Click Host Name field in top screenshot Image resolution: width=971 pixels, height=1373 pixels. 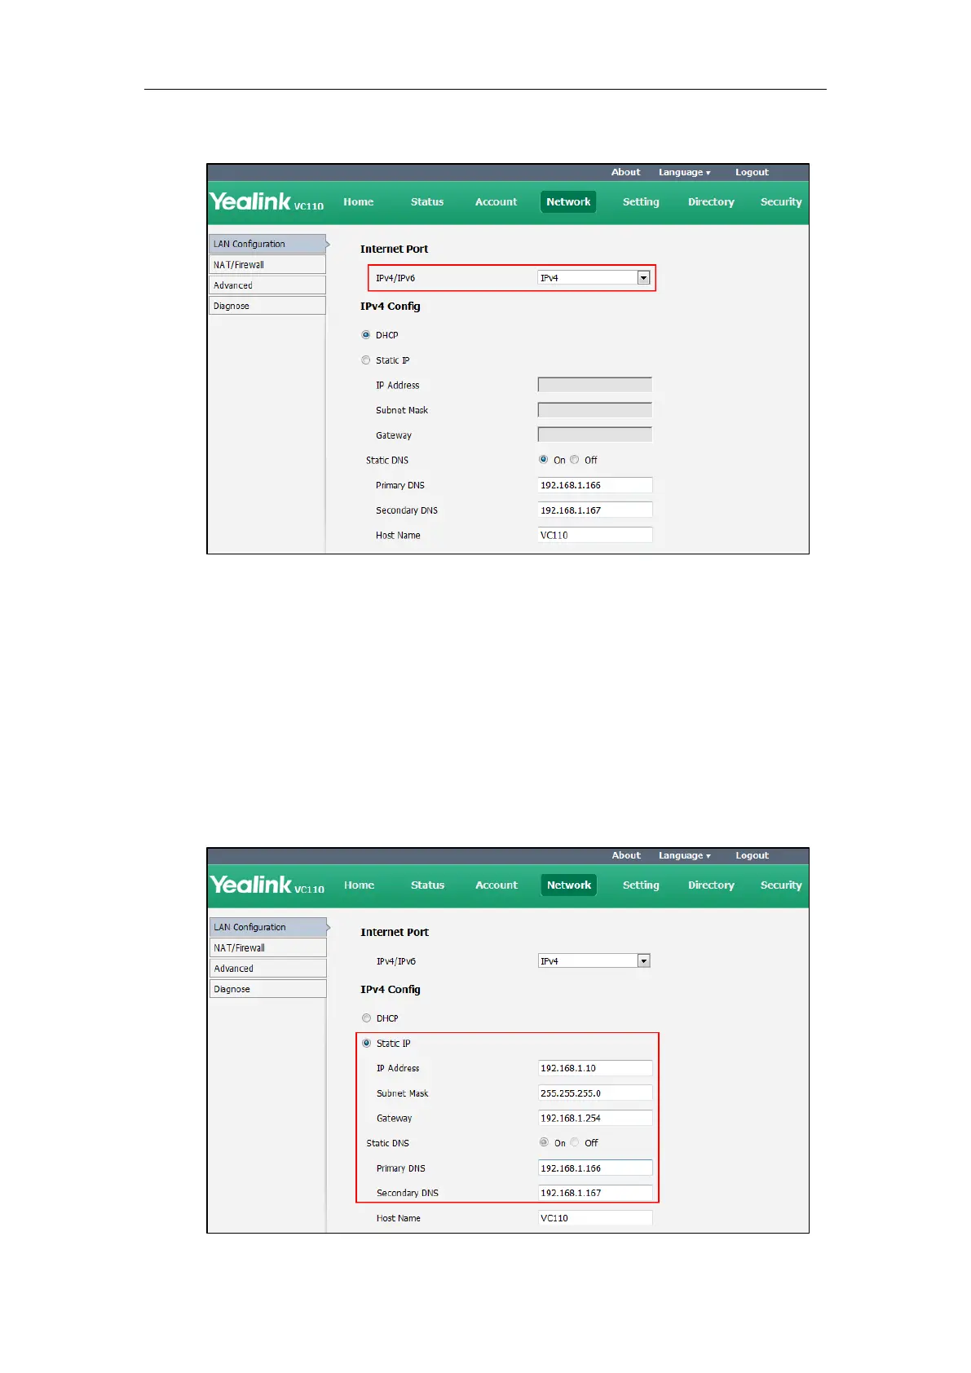coord(595,535)
